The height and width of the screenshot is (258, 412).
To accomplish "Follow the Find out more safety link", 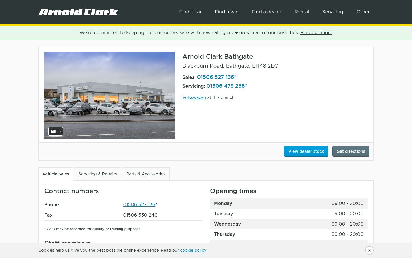I will 316,33.
